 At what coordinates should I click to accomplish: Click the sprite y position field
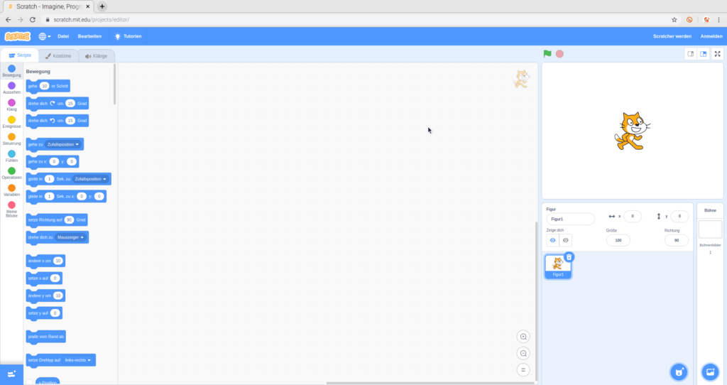point(679,216)
